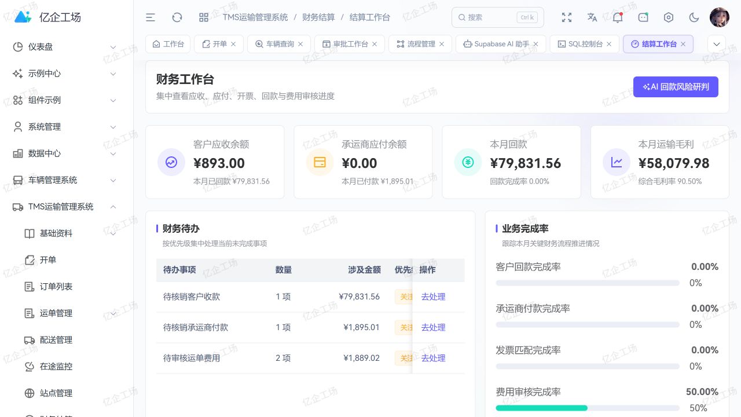Switch to the Supabase AI 助手 tab
Image resolution: width=741 pixels, height=417 pixels.
(501, 44)
